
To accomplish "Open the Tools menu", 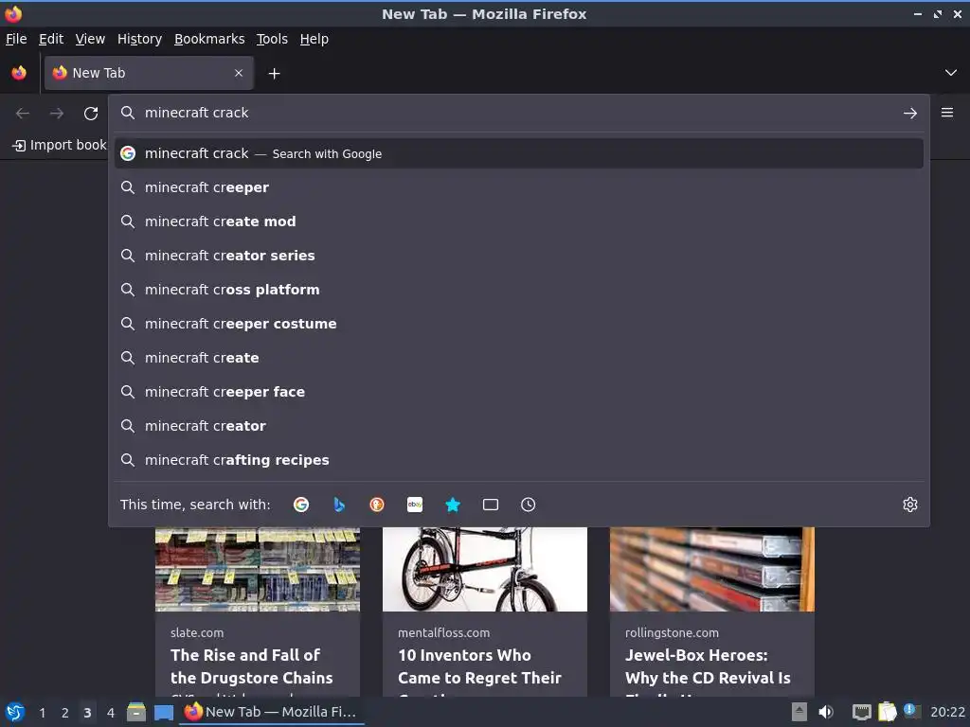I will click(x=272, y=39).
